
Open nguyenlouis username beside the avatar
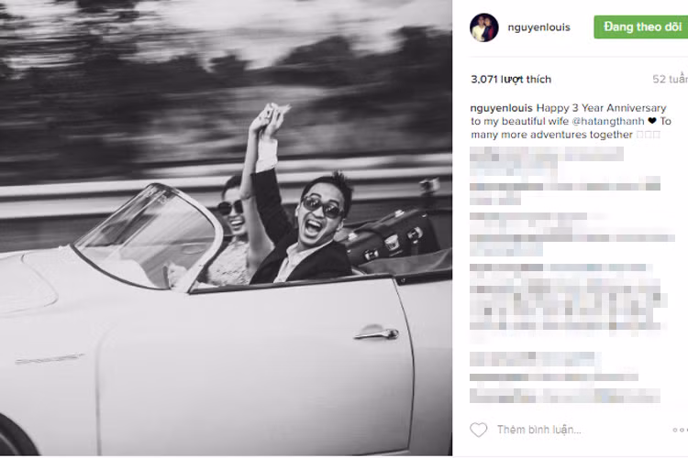[x=538, y=27]
